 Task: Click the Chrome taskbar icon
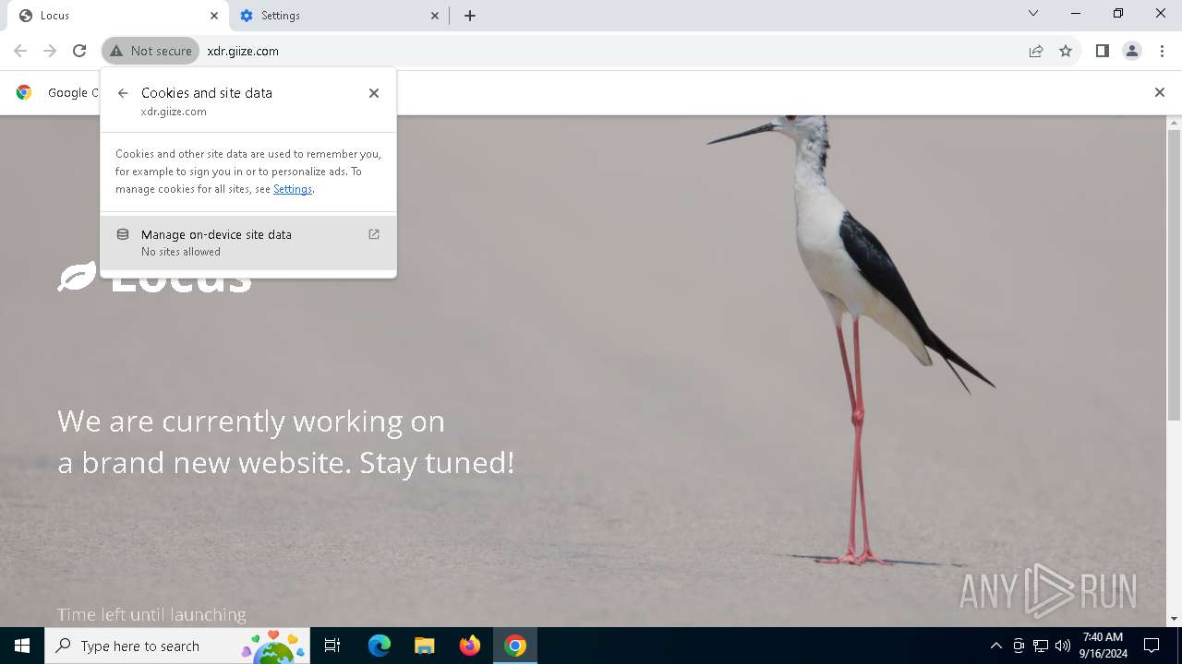click(515, 646)
